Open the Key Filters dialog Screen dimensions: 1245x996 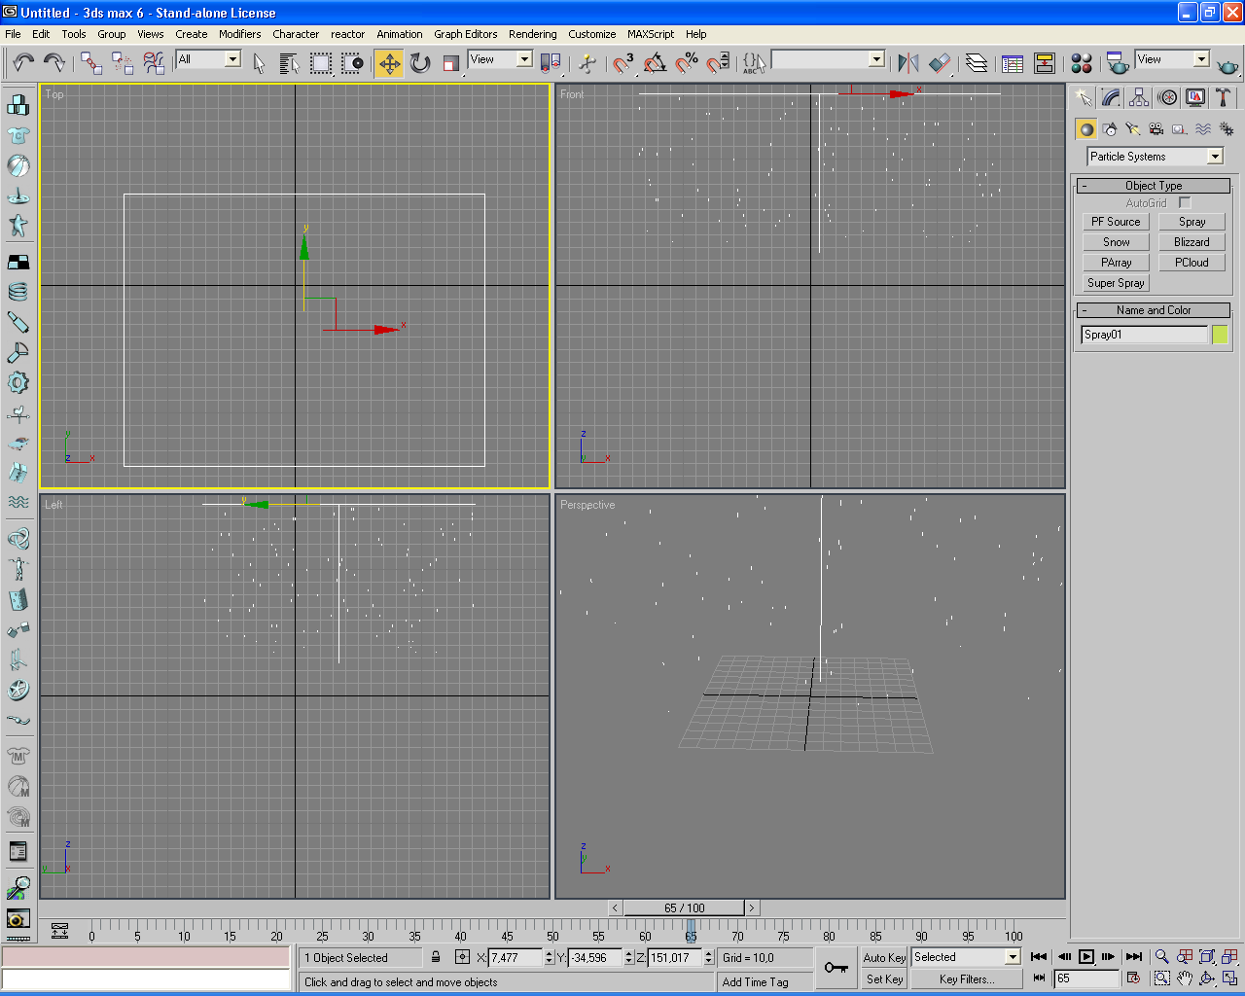point(967,979)
